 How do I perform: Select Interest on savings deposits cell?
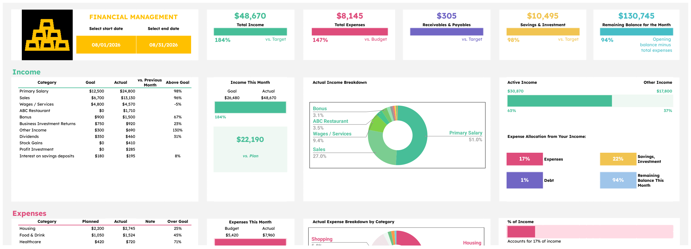coord(47,156)
